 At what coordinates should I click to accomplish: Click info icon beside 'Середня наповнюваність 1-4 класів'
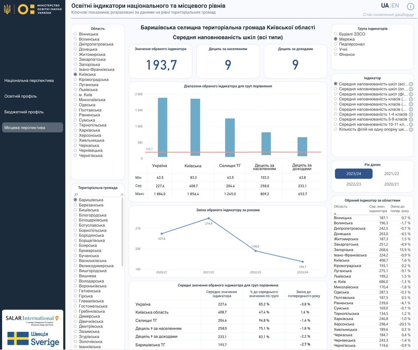(x=411, y=114)
